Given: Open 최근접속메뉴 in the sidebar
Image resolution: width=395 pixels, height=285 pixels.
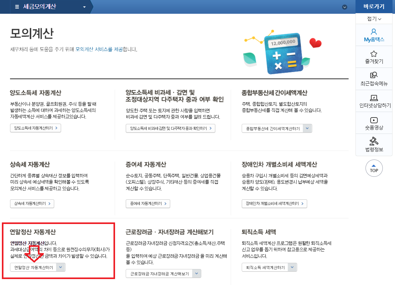Looking at the screenshot, I should point(374,79).
